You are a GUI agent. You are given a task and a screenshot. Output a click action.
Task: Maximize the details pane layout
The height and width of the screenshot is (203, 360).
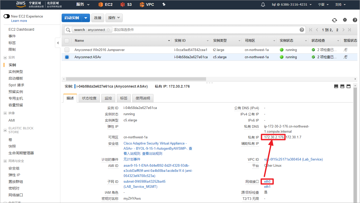pos(348,87)
